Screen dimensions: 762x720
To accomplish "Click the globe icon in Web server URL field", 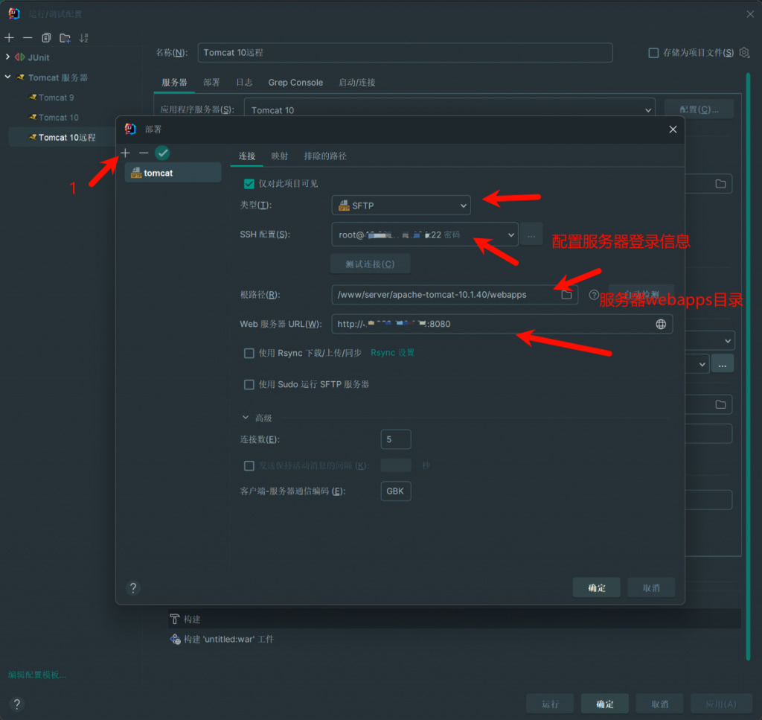I will coord(660,324).
